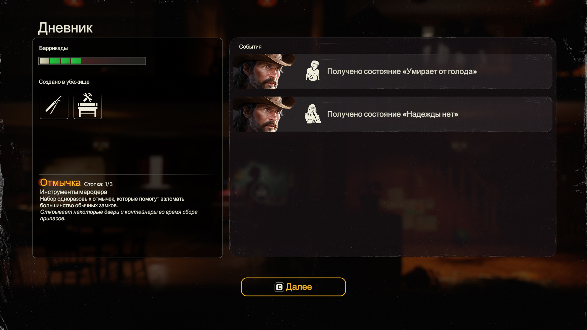
Task: Click the Дневник heading
Action: pyautogui.click(x=65, y=28)
